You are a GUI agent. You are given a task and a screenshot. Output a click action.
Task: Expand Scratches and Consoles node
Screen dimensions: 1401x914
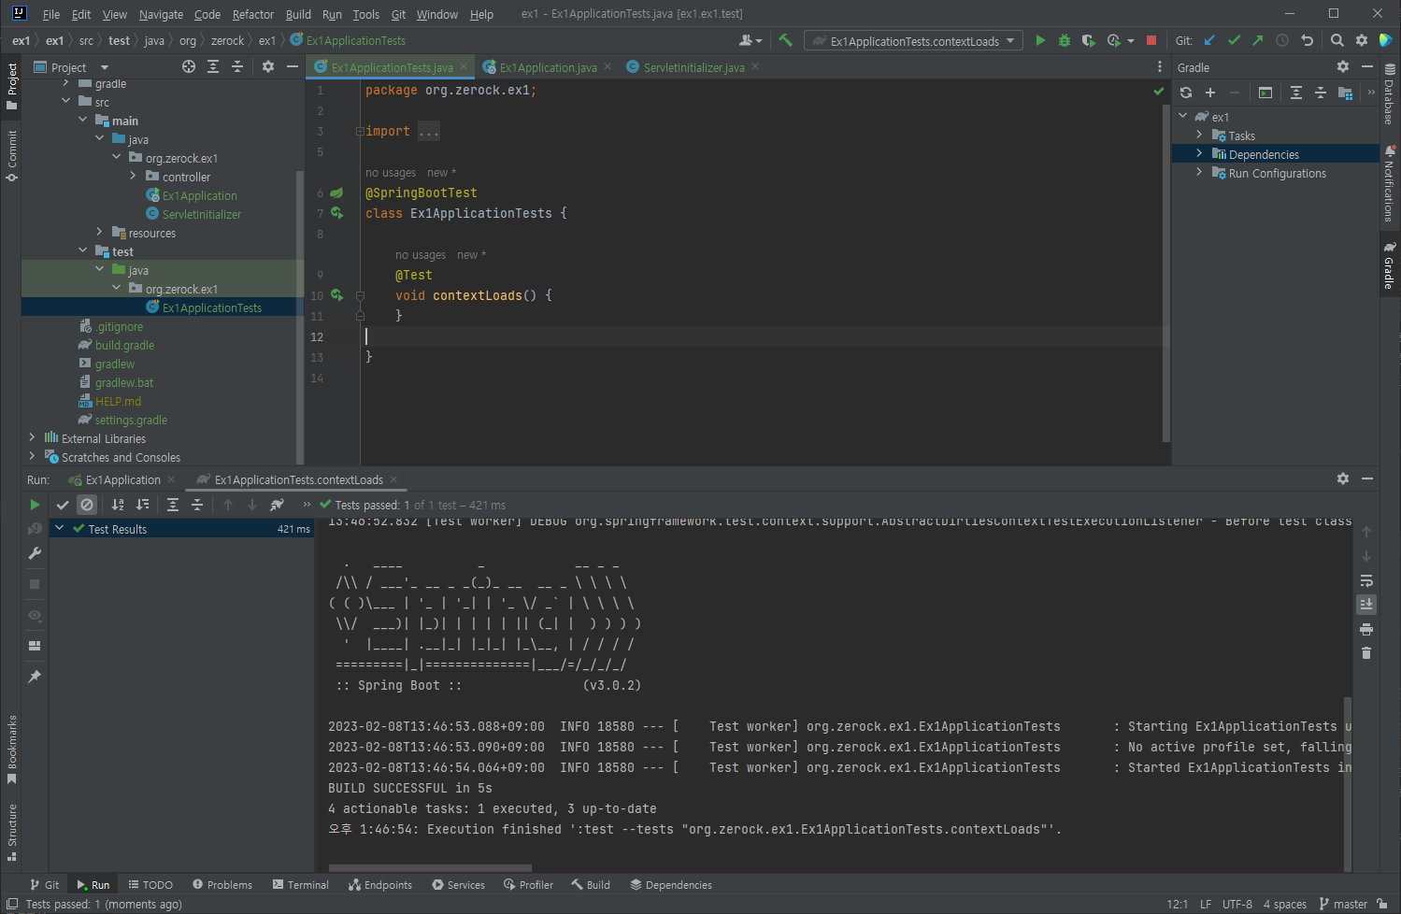[32, 456]
